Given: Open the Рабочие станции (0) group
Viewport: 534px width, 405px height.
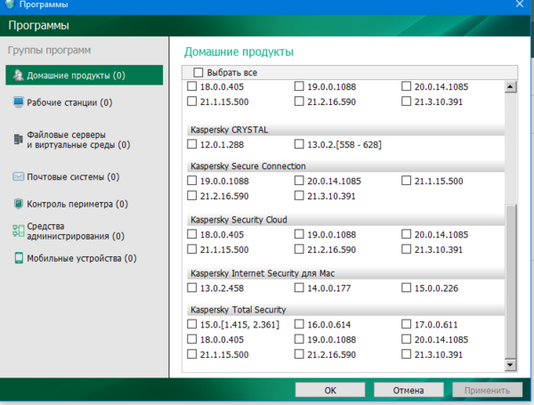Looking at the screenshot, I should (69, 102).
